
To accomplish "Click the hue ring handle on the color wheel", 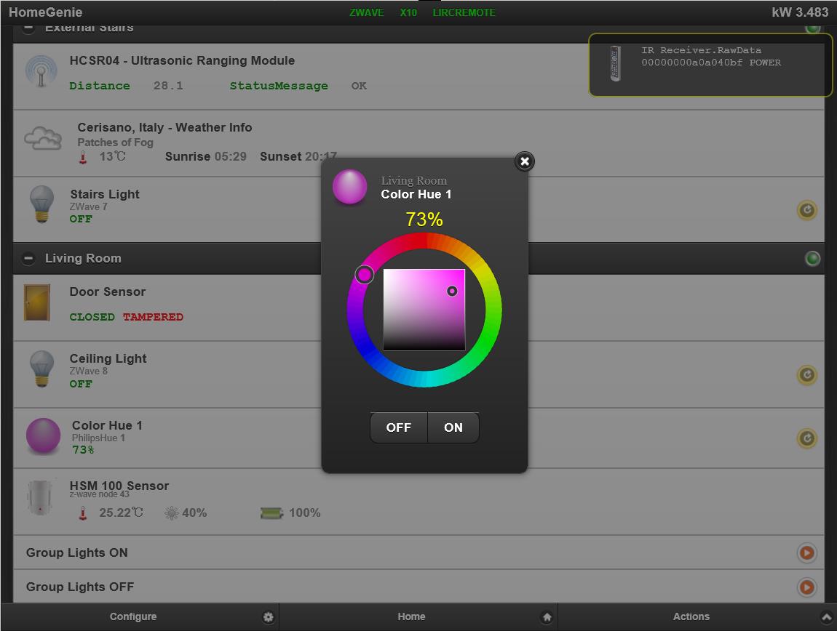I will tap(365, 274).
